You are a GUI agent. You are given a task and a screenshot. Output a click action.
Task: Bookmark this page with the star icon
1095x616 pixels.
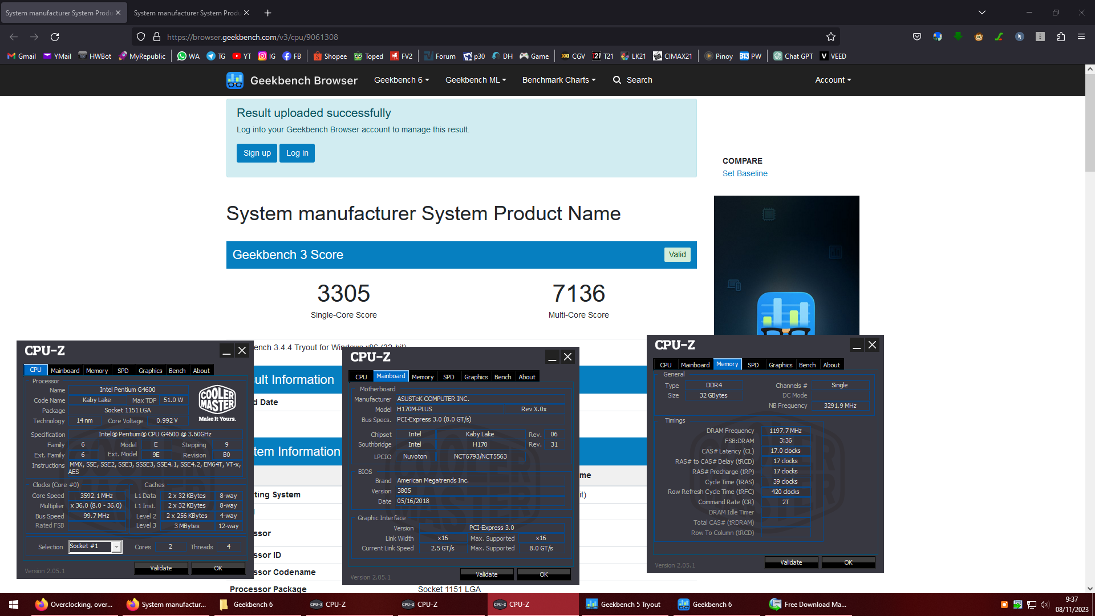click(831, 37)
